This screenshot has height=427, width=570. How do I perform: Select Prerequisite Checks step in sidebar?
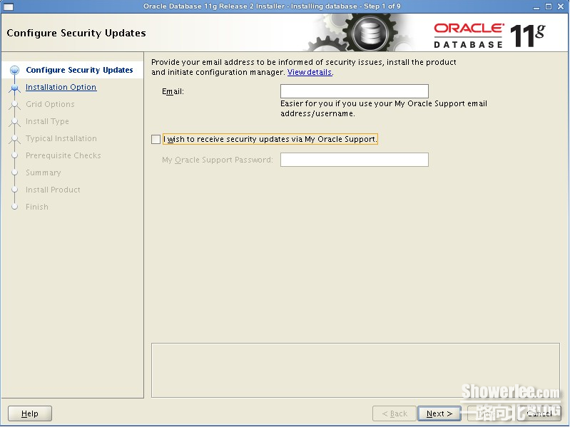63,156
